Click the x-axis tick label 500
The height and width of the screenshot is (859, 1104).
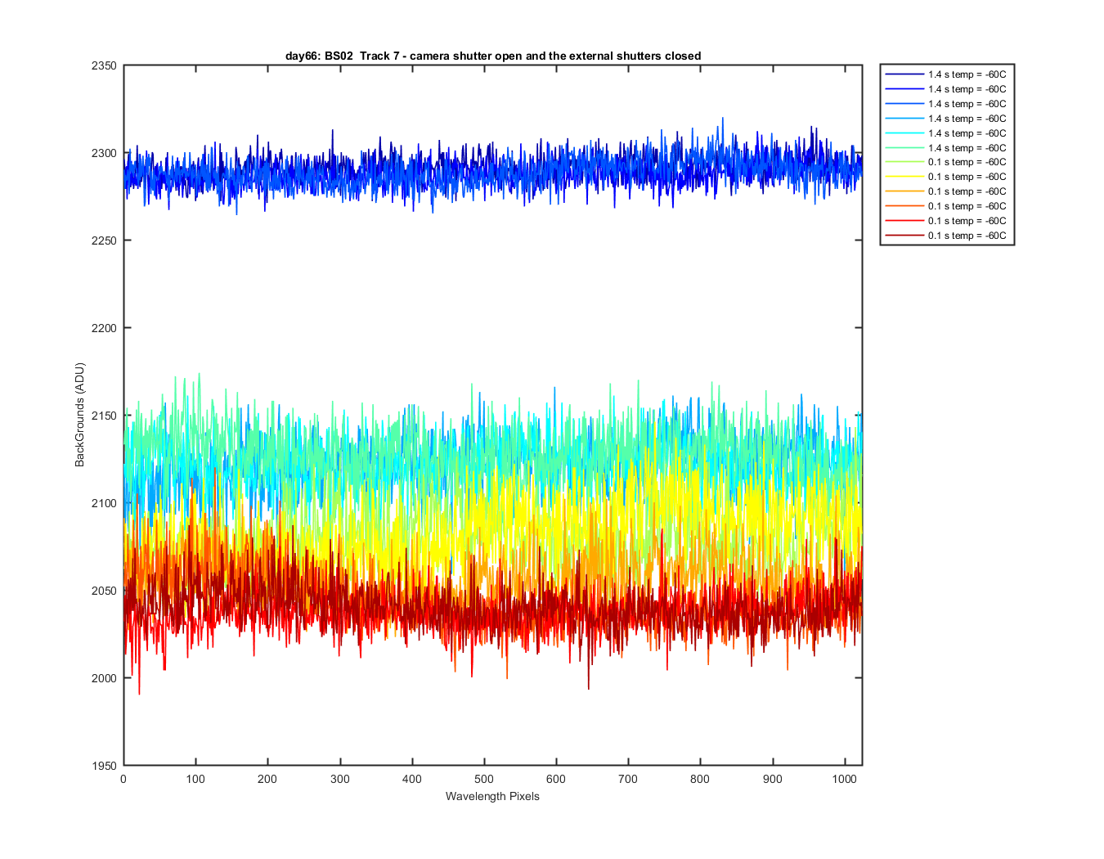(484, 779)
